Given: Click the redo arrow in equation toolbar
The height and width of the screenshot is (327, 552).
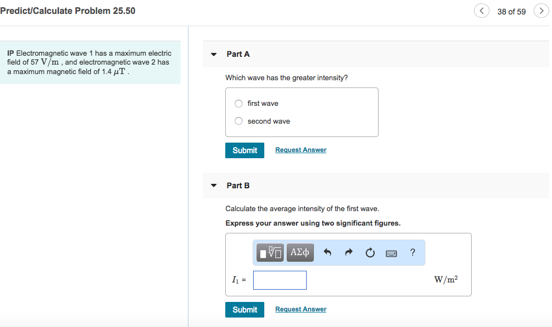Looking at the screenshot, I should (x=348, y=252).
